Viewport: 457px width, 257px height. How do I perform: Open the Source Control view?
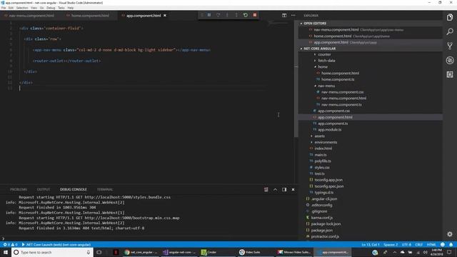pos(450,46)
